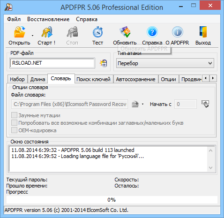Open help via Справка question icon
This screenshot has height=218, width=224.
point(152,32)
